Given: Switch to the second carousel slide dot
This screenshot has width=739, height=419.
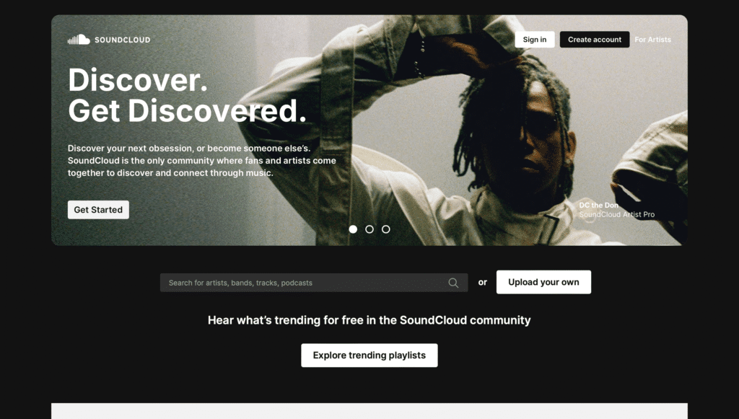Looking at the screenshot, I should coord(369,229).
